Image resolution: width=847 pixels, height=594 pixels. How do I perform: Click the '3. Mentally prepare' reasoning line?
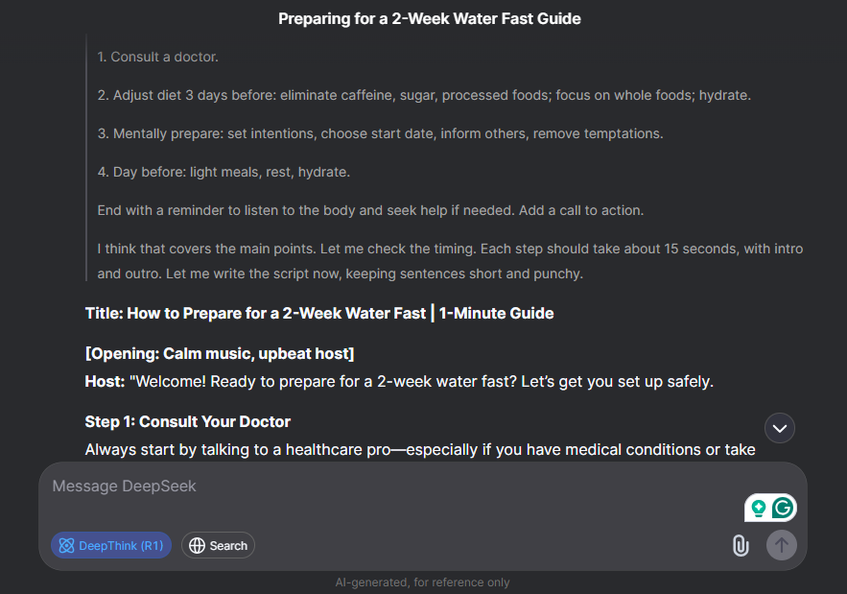coord(380,133)
